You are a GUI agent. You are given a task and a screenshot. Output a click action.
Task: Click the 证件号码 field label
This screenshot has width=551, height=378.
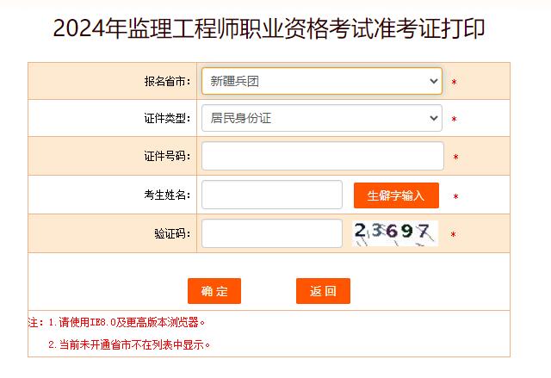[x=167, y=156]
